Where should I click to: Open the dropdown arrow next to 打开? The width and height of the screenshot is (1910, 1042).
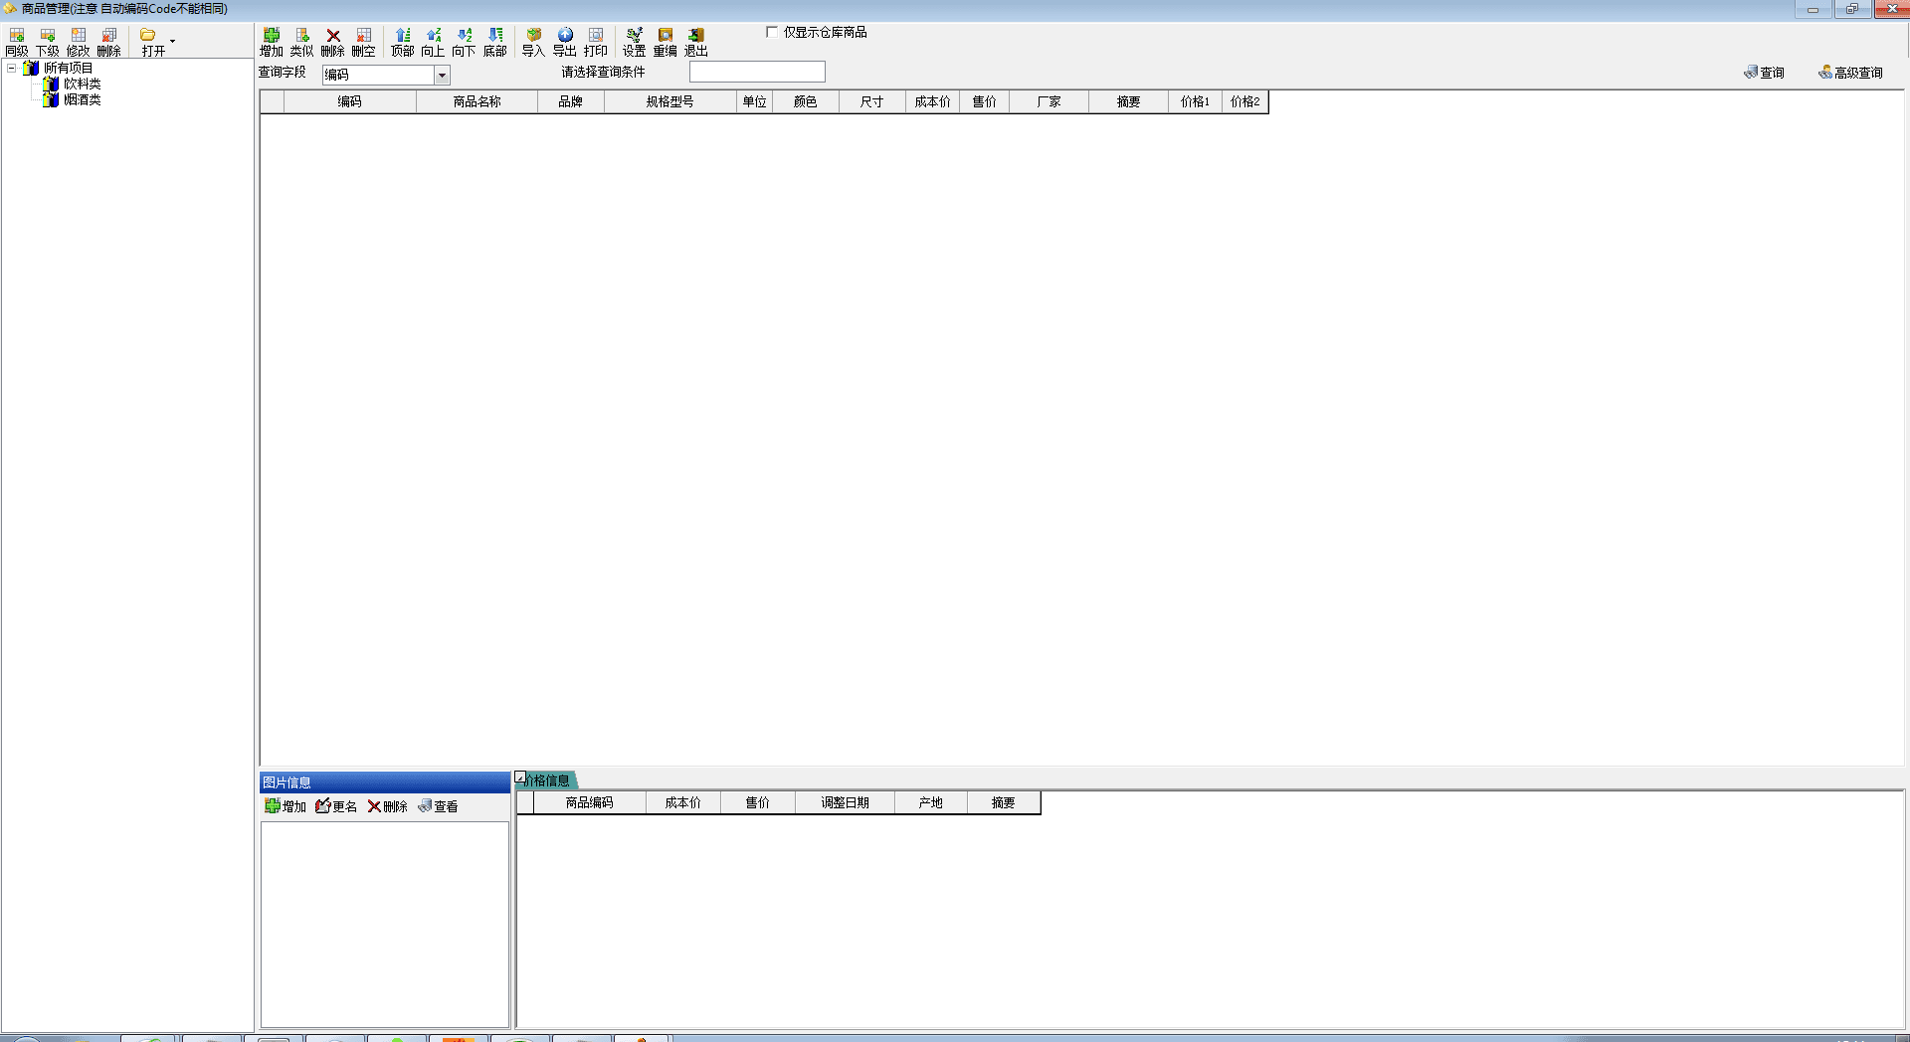coord(172,41)
